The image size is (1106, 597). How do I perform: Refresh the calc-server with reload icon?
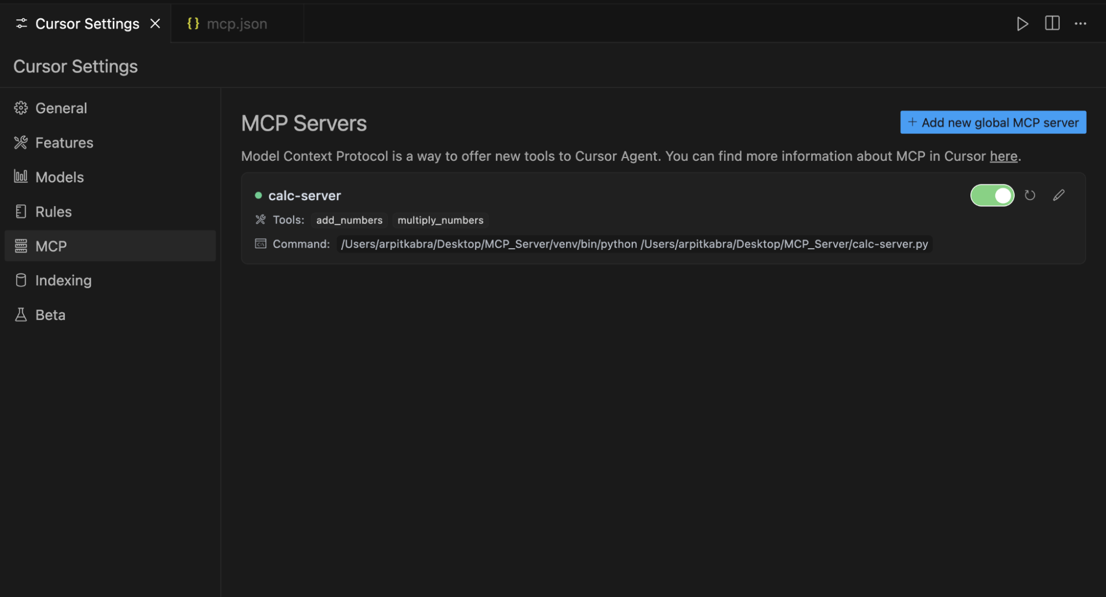1030,195
